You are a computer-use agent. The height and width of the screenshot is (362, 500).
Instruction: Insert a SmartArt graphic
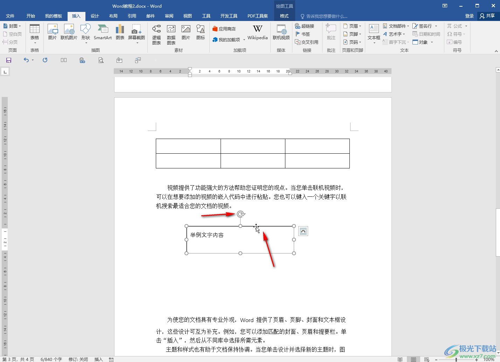[x=103, y=32]
